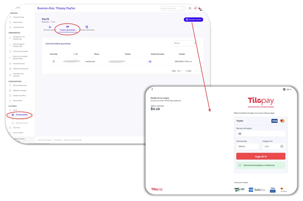Click the back arrow in payment window
This screenshot has height=201, width=303.
coord(152,89)
